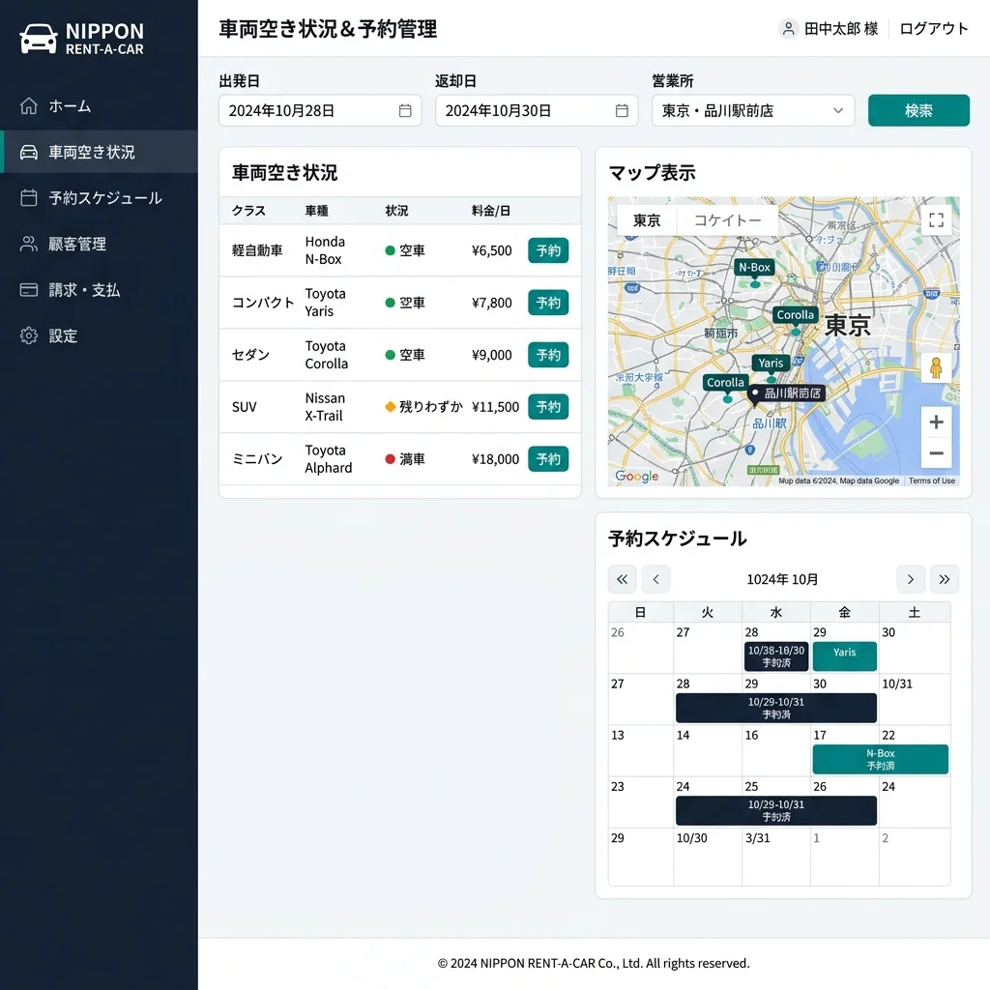The width and height of the screenshot is (990, 990).
Task: Open calendar picker for 出発日
Action: [405, 110]
